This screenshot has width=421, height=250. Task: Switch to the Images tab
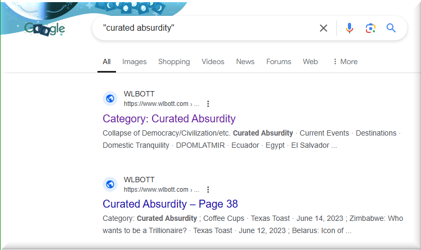pyautogui.click(x=135, y=61)
